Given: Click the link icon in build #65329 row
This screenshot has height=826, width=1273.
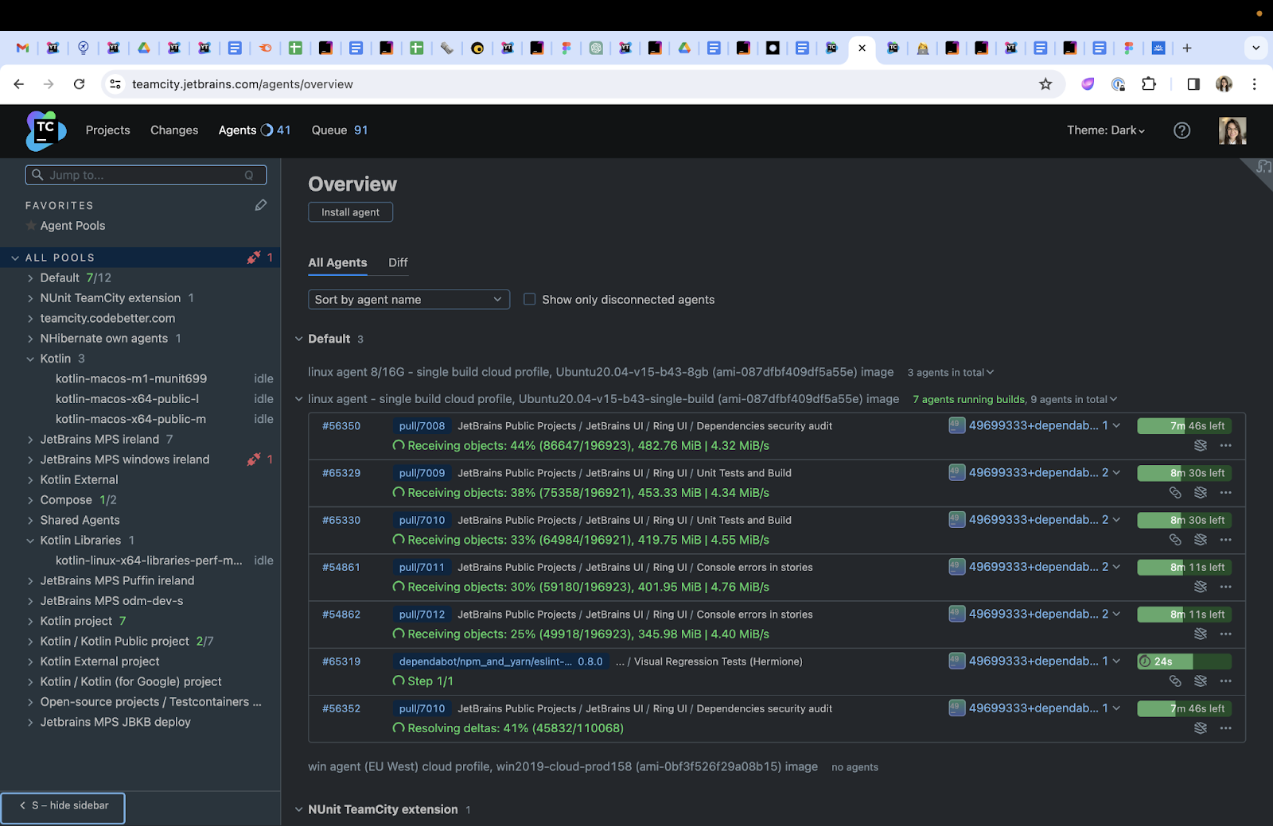Looking at the screenshot, I should tap(1175, 493).
